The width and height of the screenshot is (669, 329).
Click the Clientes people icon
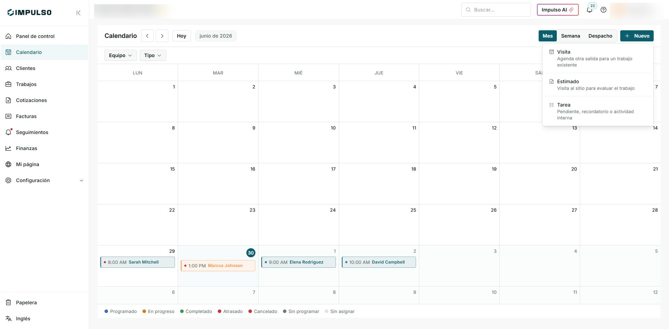[8, 68]
